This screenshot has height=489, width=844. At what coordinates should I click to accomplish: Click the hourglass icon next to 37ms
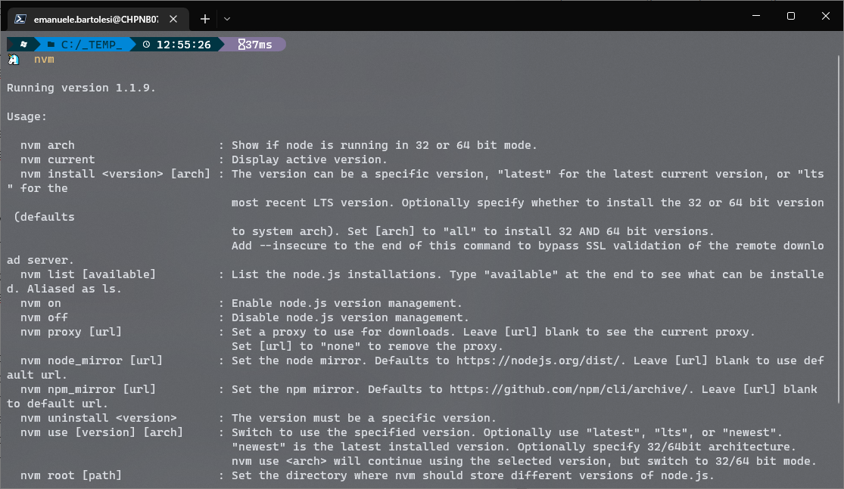click(241, 45)
